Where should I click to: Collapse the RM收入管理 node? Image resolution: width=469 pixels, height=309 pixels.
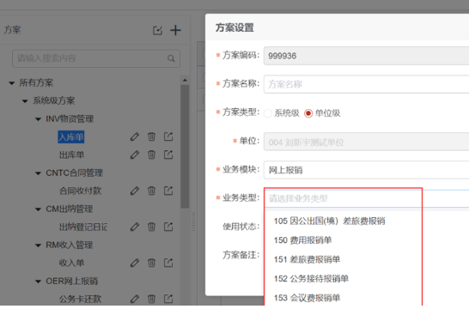(38, 245)
